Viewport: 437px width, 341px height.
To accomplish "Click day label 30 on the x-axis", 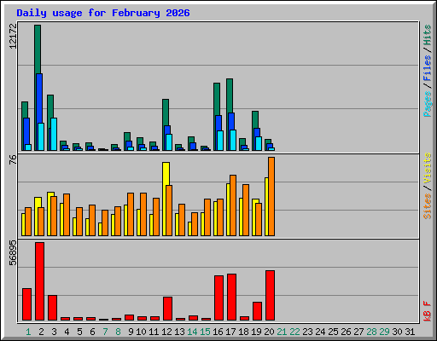I will [397, 332].
